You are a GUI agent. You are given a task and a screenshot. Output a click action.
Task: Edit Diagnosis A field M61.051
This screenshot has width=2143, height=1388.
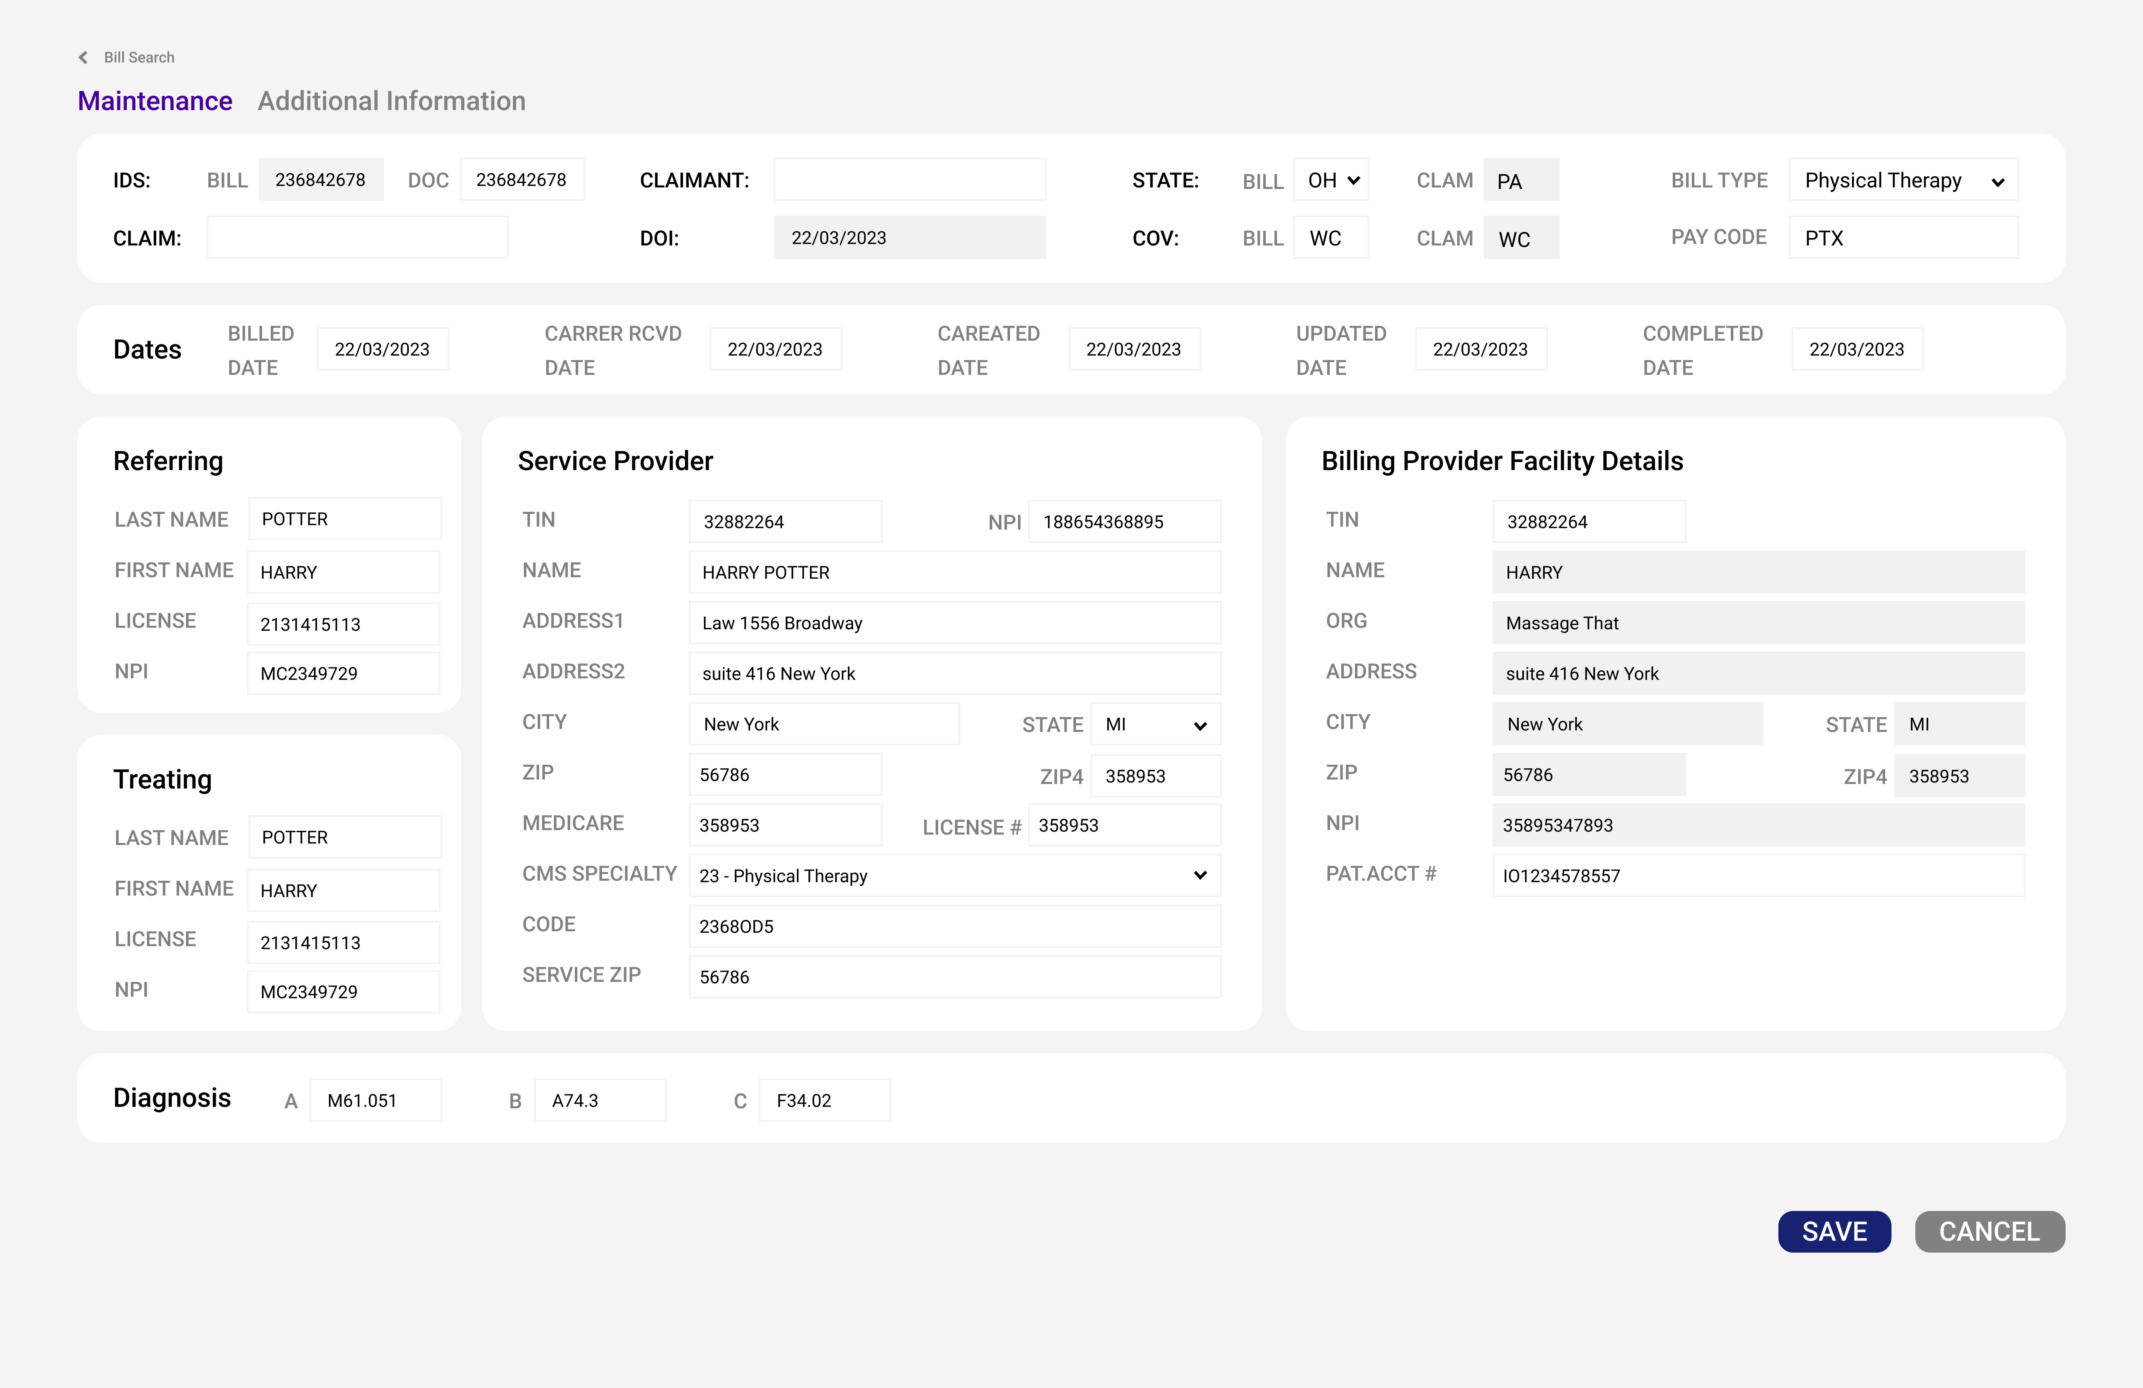(375, 1100)
